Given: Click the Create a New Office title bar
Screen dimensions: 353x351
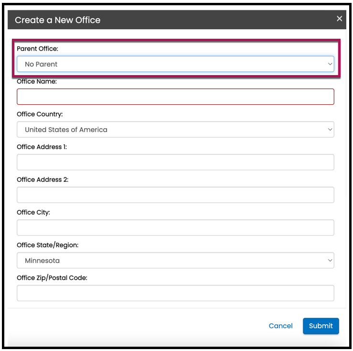Looking at the screenshot, I should coord(177,20).
